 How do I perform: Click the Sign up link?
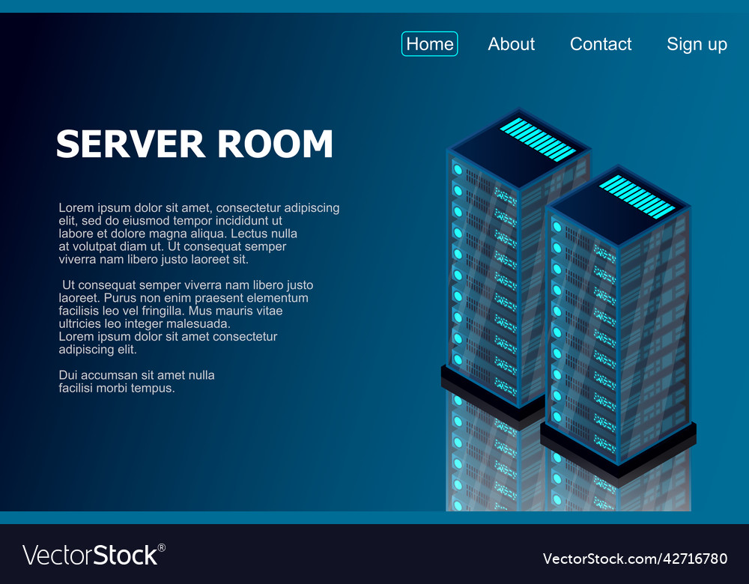pyautogui.click(x=697, y=44)
